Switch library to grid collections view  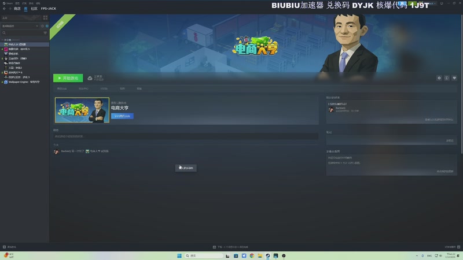click(45, 18)
